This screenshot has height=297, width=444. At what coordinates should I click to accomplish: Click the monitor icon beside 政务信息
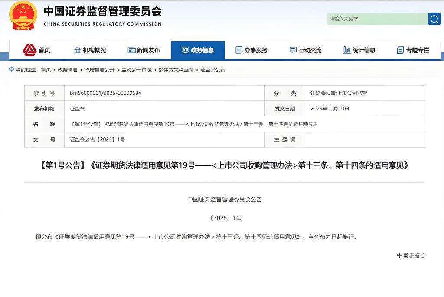(185, 50)
